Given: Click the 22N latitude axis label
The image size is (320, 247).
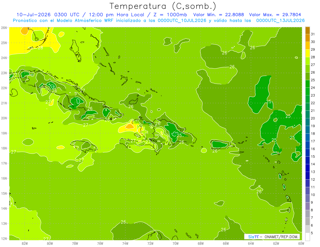Looking at the screenshot, I should [4, 88].
